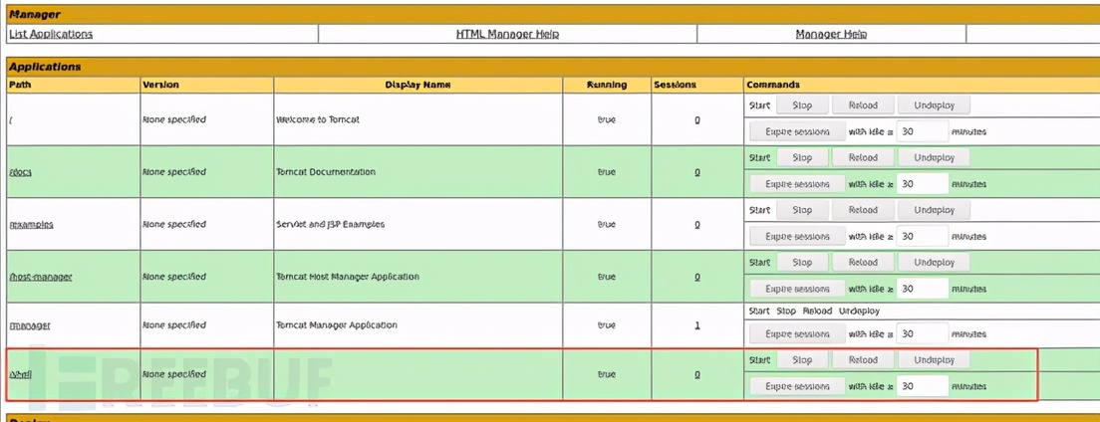Expire sessions for Welcome to Tomcat
1100x422 pixels.
coord(797,131)
